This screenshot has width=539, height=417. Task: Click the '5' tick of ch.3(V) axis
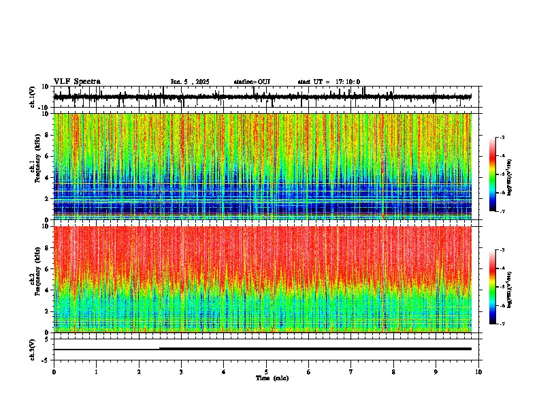47,339
